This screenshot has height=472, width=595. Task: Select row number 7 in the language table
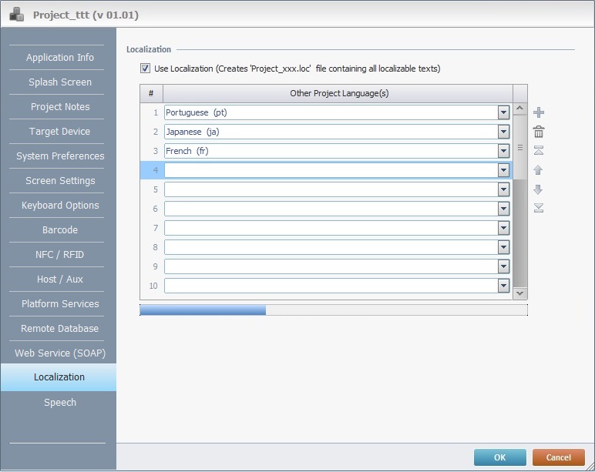[154, 228]
